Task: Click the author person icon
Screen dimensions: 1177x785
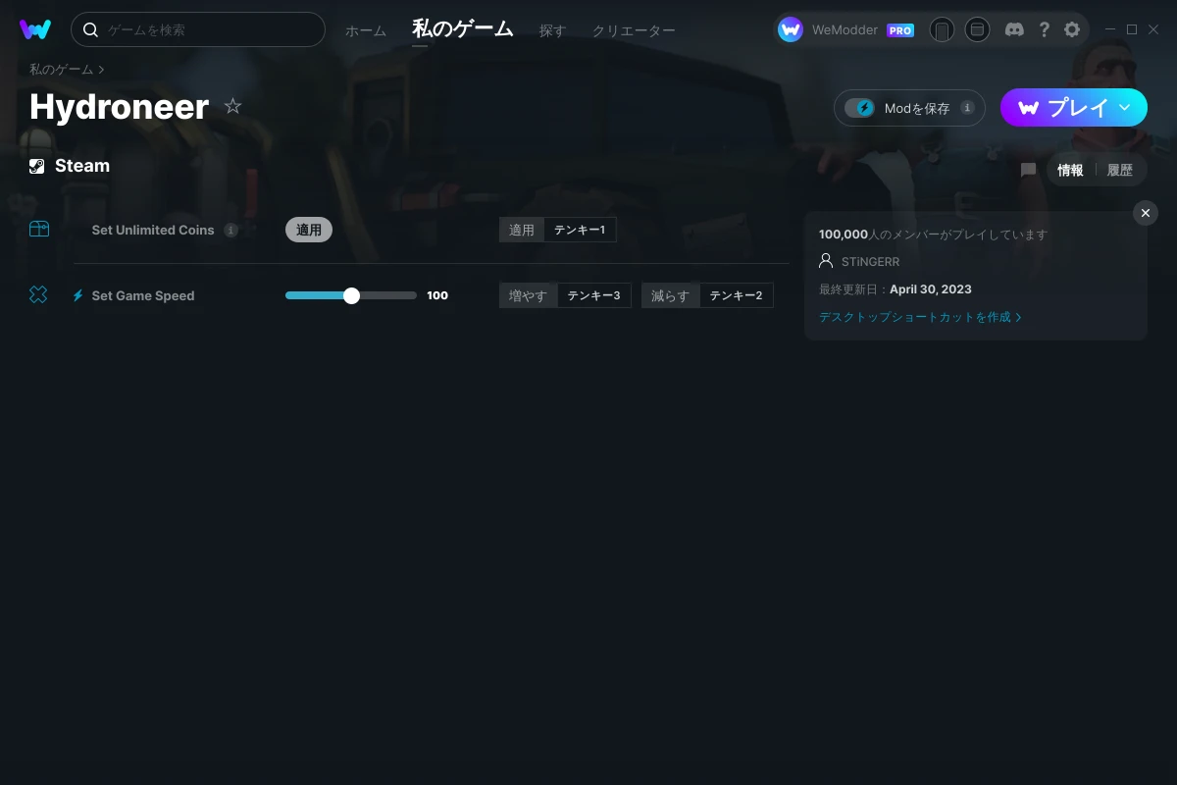Action: (826, 261)
